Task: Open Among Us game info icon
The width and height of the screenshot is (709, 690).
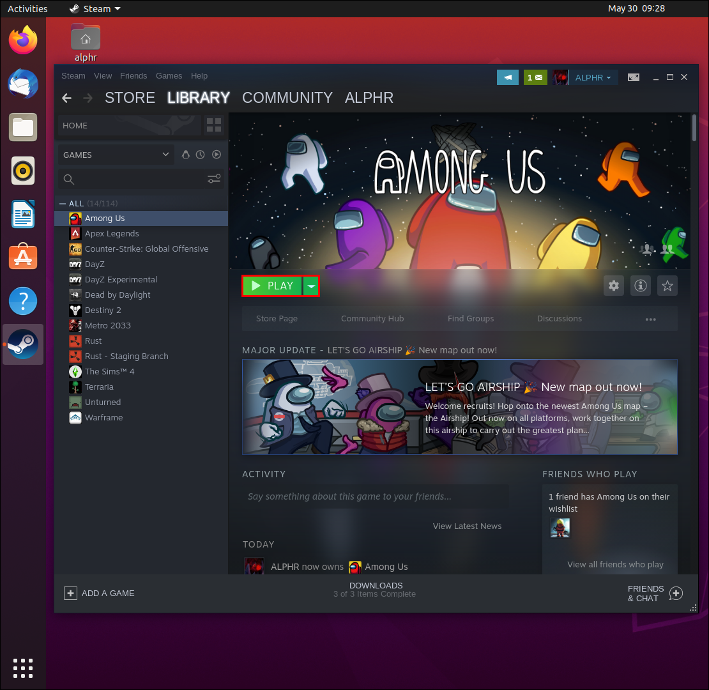Action: pyautogui.click(x=640, y=286)
